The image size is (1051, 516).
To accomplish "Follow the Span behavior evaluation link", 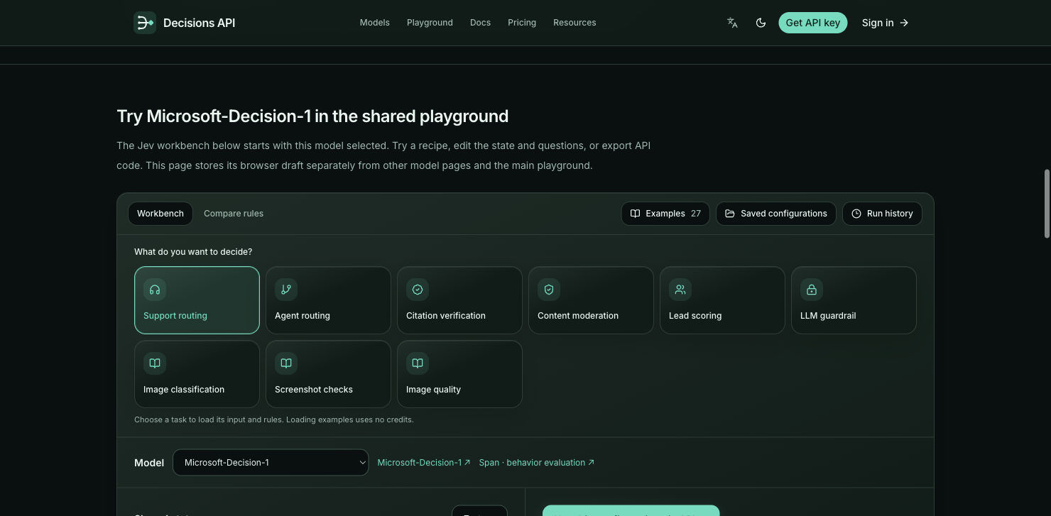I will [x=537, y=463].
